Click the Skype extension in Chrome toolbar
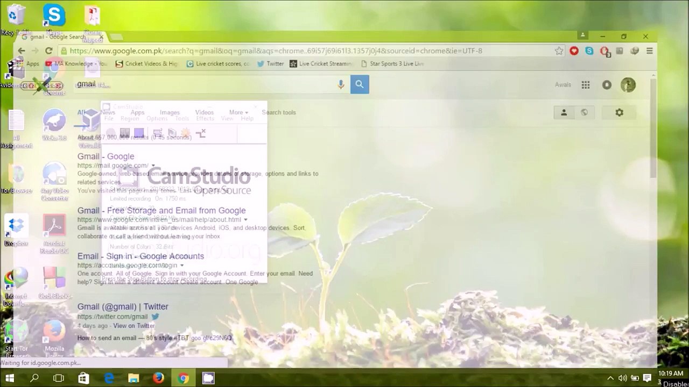 pyautogui.click(x=589, y=51)
